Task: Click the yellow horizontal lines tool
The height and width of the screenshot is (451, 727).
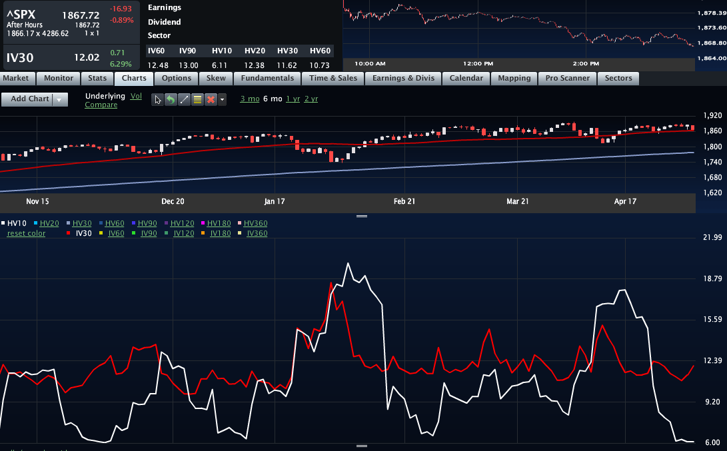Action: (x=197, y=99)
